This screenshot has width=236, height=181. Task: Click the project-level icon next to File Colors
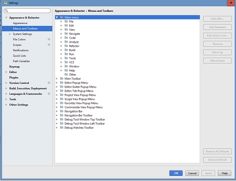click(x=49, y=39)
